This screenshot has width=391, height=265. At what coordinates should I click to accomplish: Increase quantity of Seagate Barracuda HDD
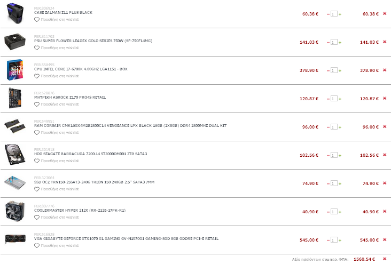pos(340,156)
